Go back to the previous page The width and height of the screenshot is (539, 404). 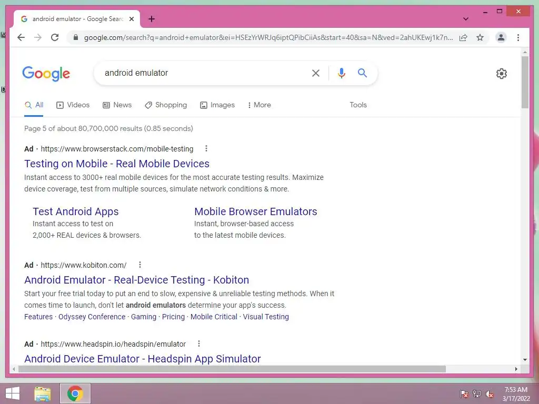(x=21, y=37)
